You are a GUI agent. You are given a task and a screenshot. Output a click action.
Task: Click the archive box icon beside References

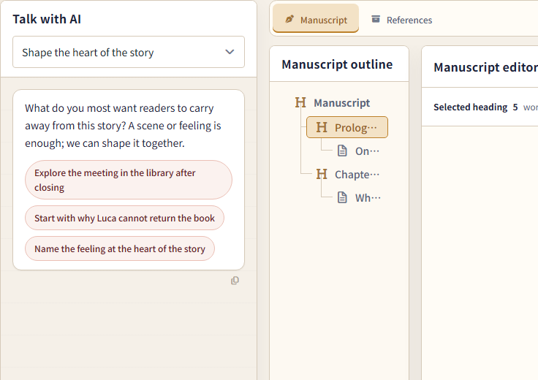(x=376, y=19)
